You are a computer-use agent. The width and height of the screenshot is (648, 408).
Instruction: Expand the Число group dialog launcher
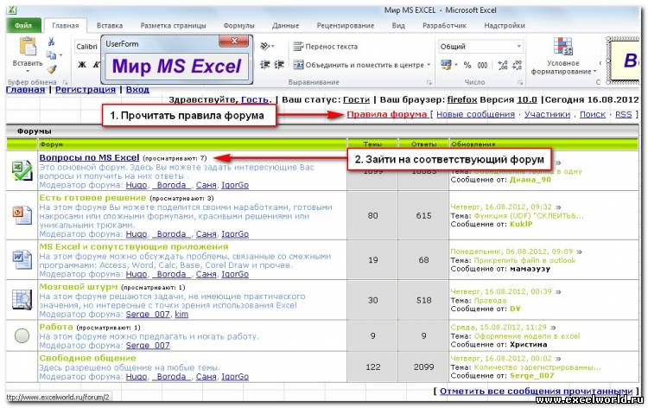click(520, 83)
